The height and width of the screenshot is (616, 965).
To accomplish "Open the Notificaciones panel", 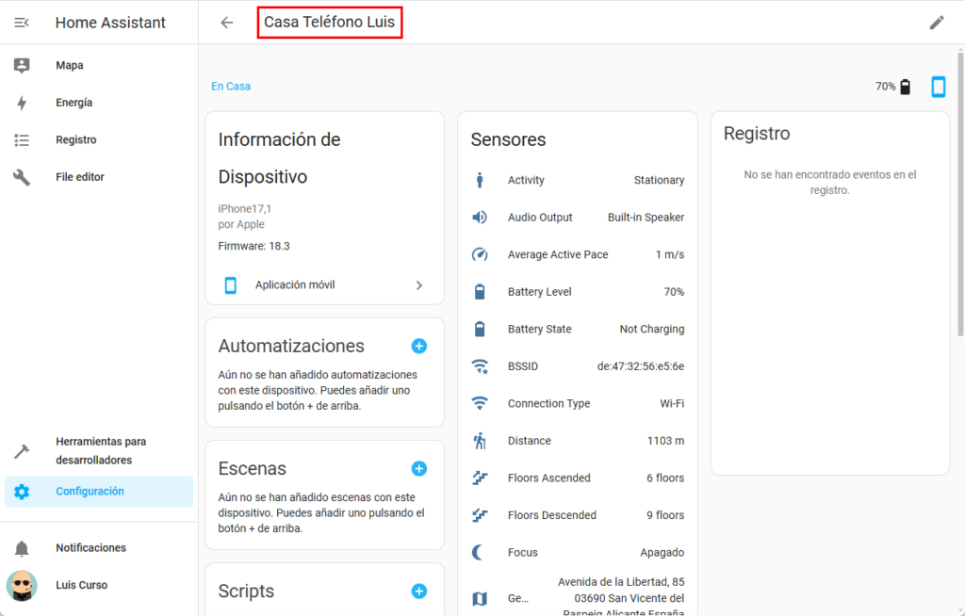I will (90, 548).
